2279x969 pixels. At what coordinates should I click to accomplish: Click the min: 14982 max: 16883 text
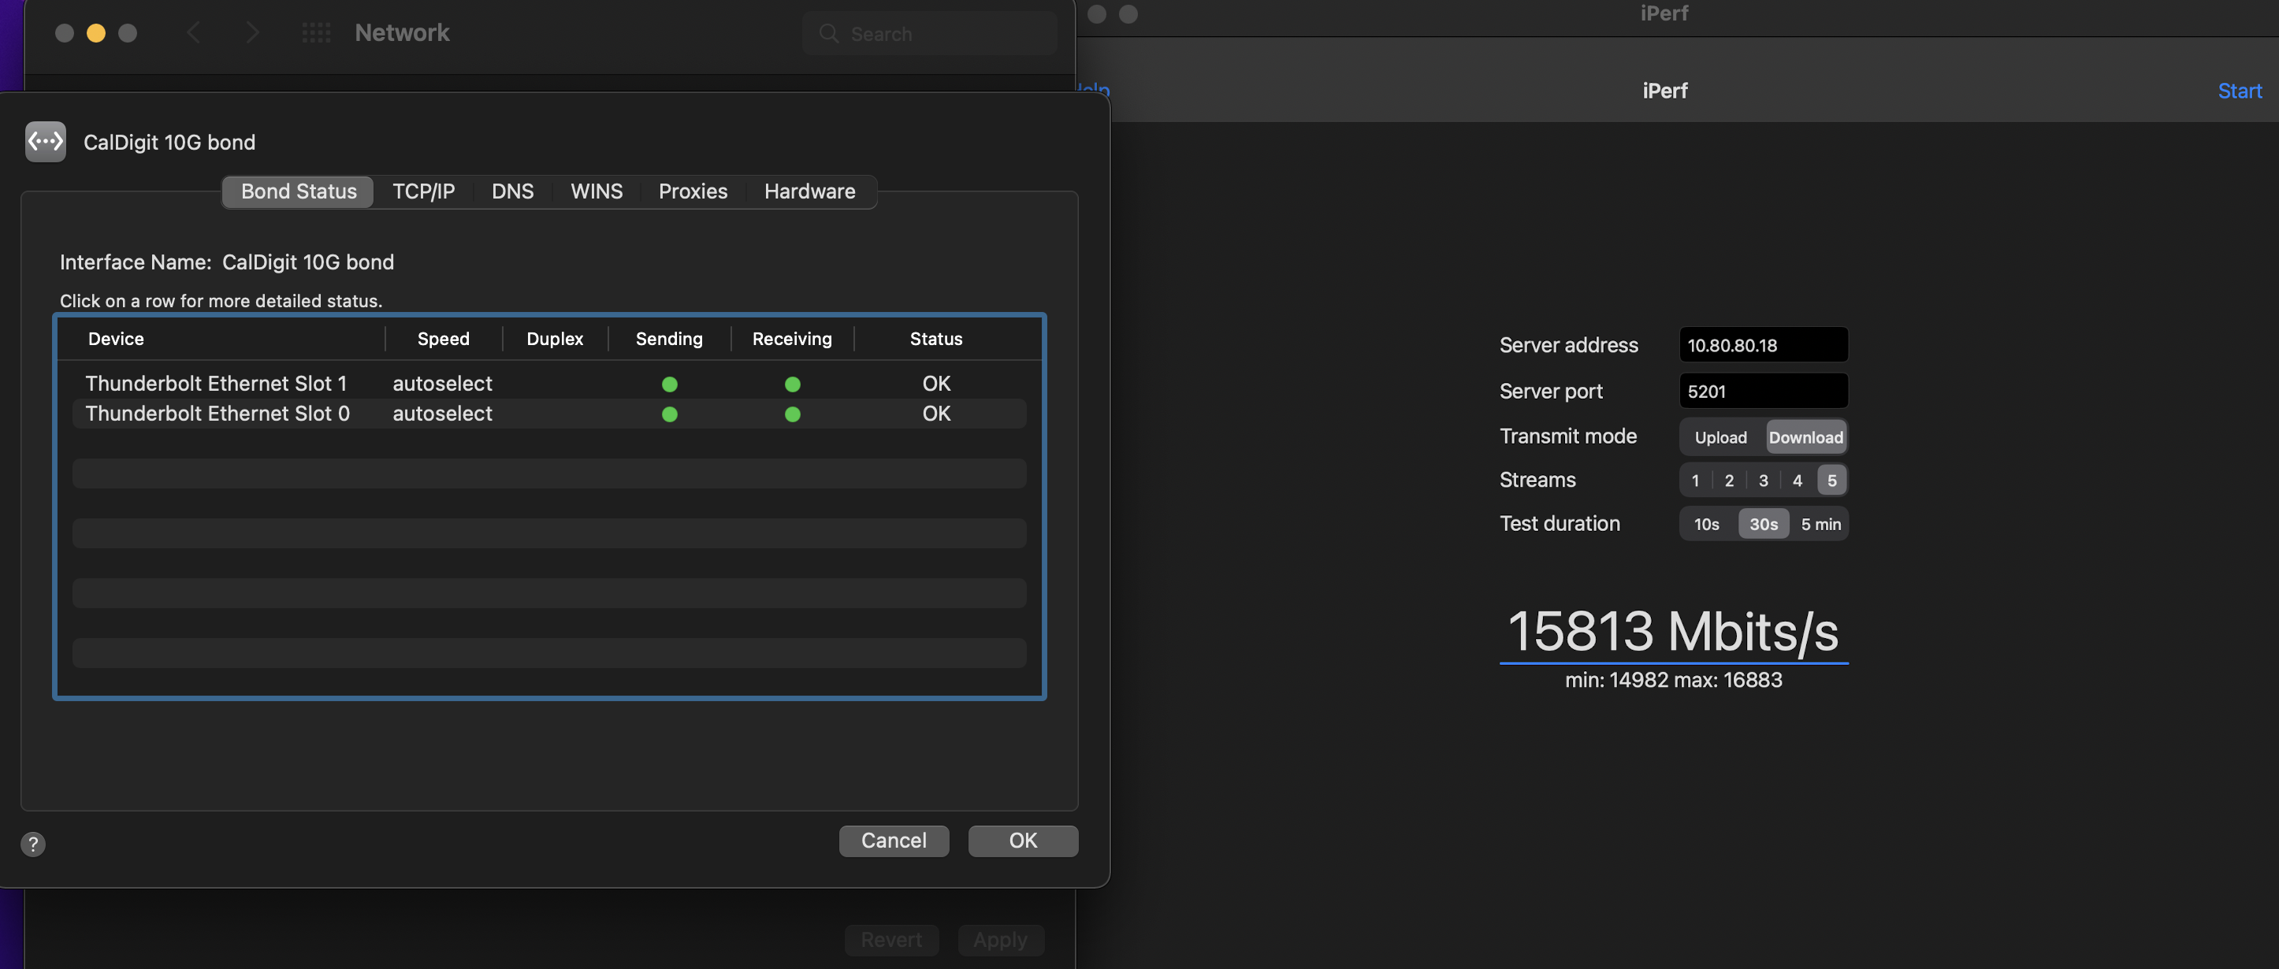pyautogui.click(x=1673, y=680)
